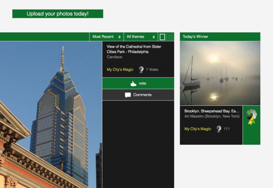
Task: Open the skyscraper photo in main view
Action: pyautogui.click(x=51, y=115)
